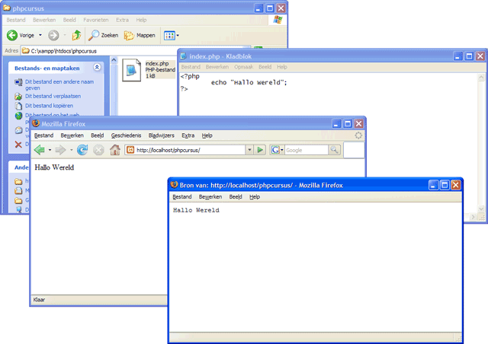Image resolution: width=488 pixels, height=344 pixels.
Task: Open the view options icon in Explorer toolbar
Action: (x=169, y=36)
